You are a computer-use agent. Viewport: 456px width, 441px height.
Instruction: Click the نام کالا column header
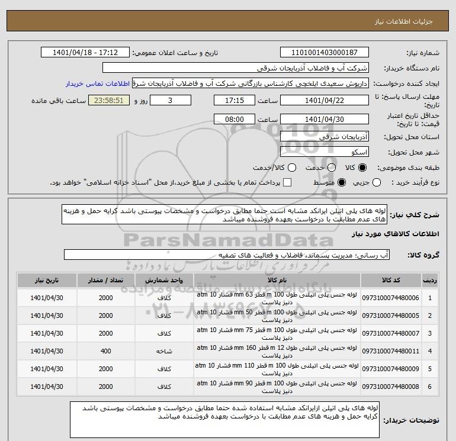(277, 280)
